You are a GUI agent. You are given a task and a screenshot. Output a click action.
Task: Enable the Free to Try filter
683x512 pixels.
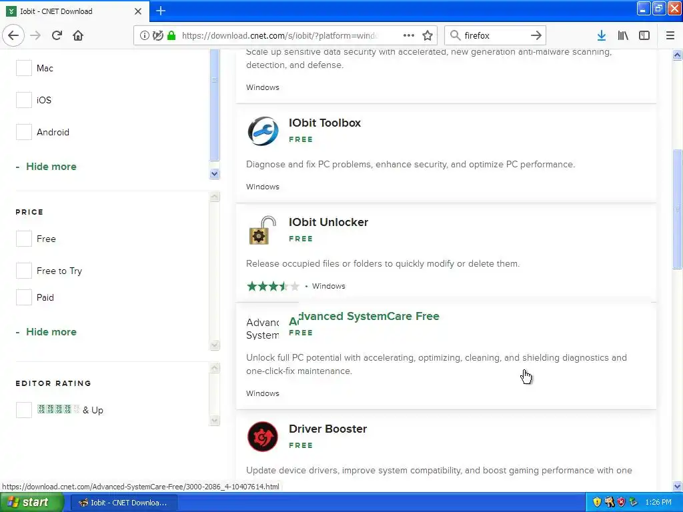click(x=24, y=271)
